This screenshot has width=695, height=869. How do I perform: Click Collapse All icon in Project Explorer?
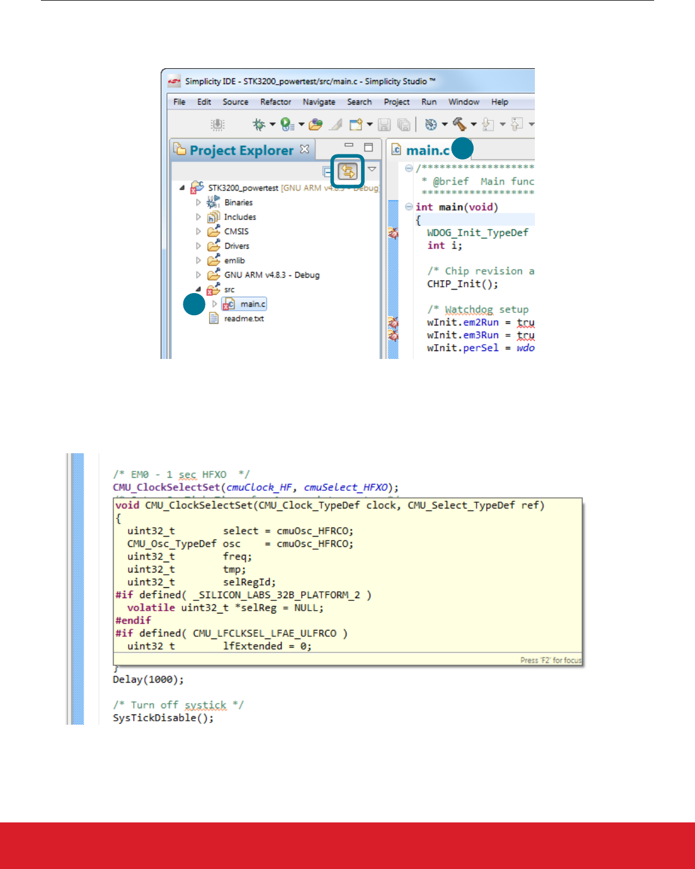coord(328,171)
